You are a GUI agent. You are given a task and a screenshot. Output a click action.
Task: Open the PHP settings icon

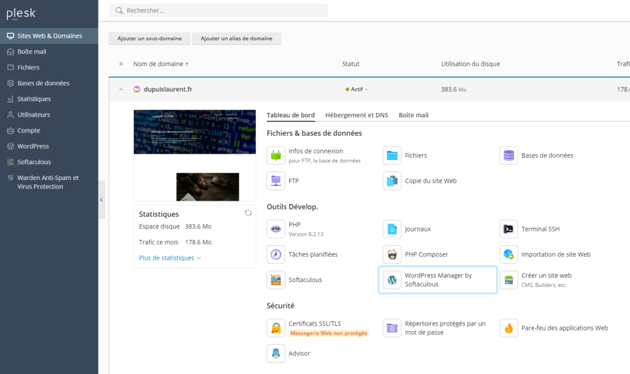(276, 229)
